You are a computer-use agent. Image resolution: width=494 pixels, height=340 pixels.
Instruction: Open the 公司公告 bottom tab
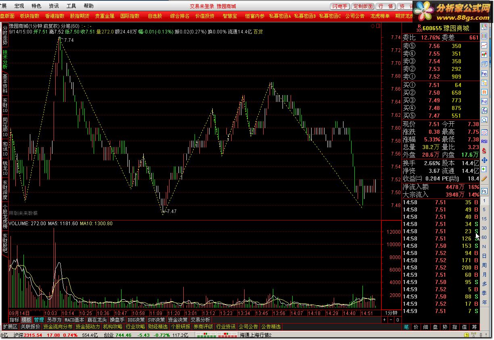pos(248,327)
